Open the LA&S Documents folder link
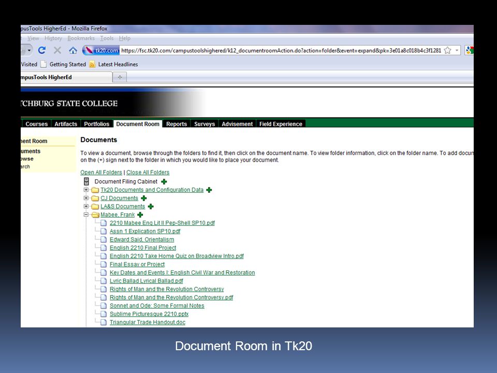The width and height of the screenshot is (497, 373). (123, 207)
